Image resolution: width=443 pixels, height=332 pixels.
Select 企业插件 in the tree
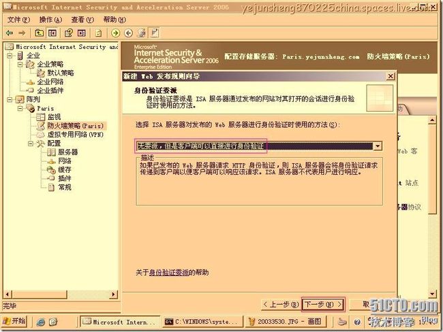(x=50, y=90)
